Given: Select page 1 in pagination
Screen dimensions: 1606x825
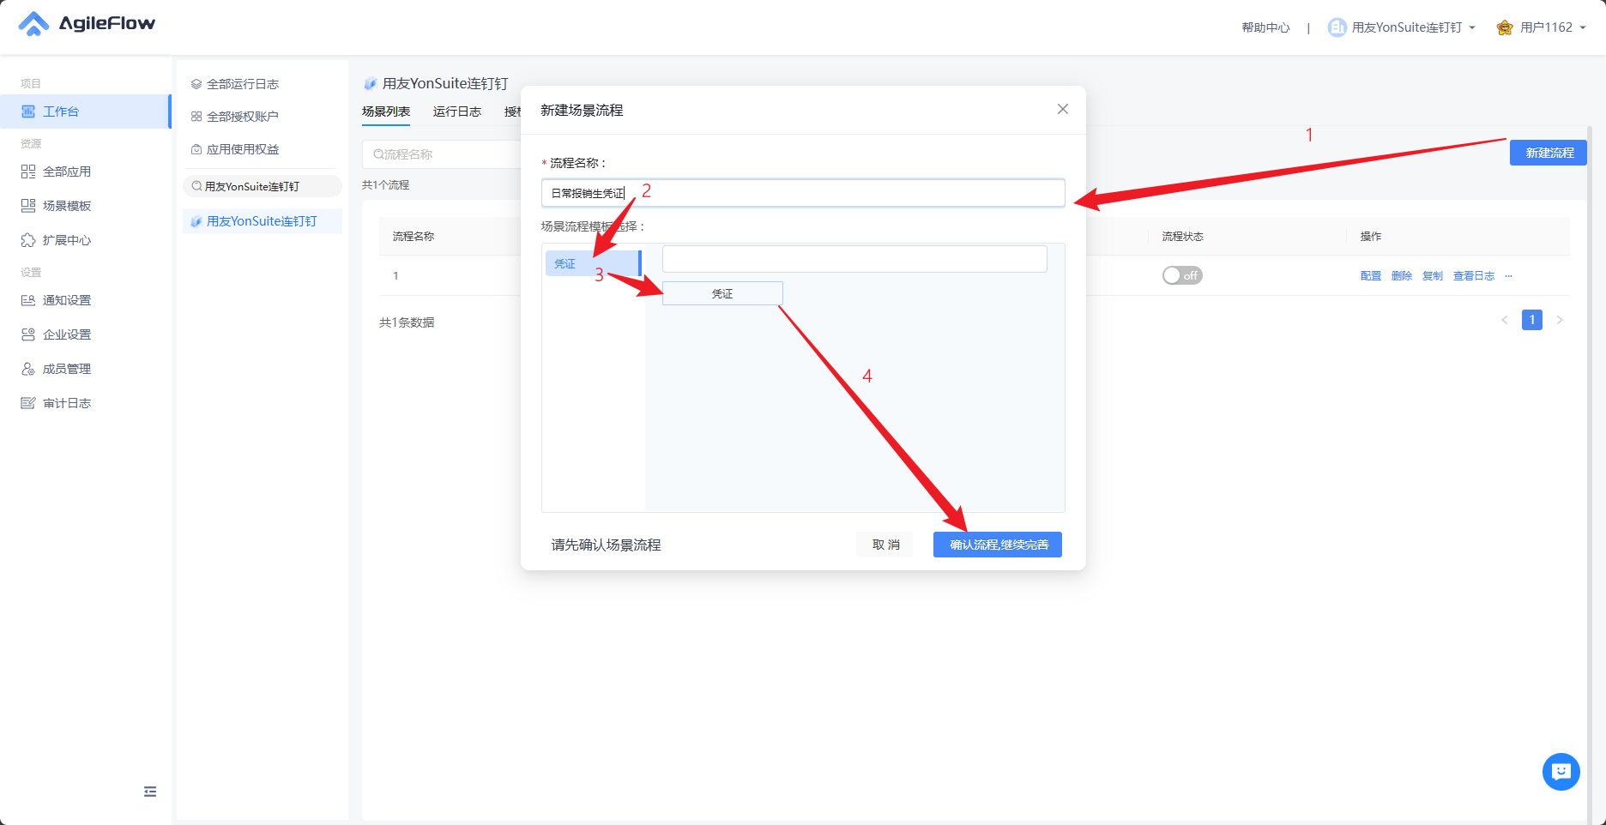Looking at the screenshot, I should (x=1532, y=320).
